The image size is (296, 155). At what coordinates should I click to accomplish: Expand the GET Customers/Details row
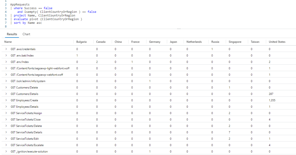pyautogui.click(x=6, y=94)
